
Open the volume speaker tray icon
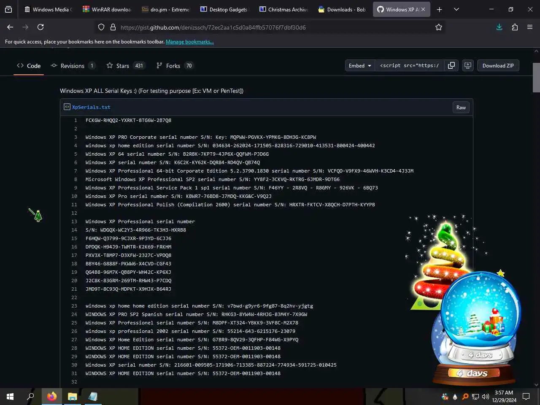[486, 397]
